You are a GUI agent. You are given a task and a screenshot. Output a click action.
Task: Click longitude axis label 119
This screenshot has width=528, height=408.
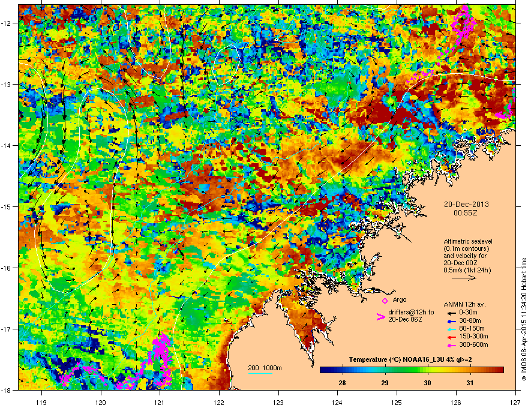(x=42, y=402)
